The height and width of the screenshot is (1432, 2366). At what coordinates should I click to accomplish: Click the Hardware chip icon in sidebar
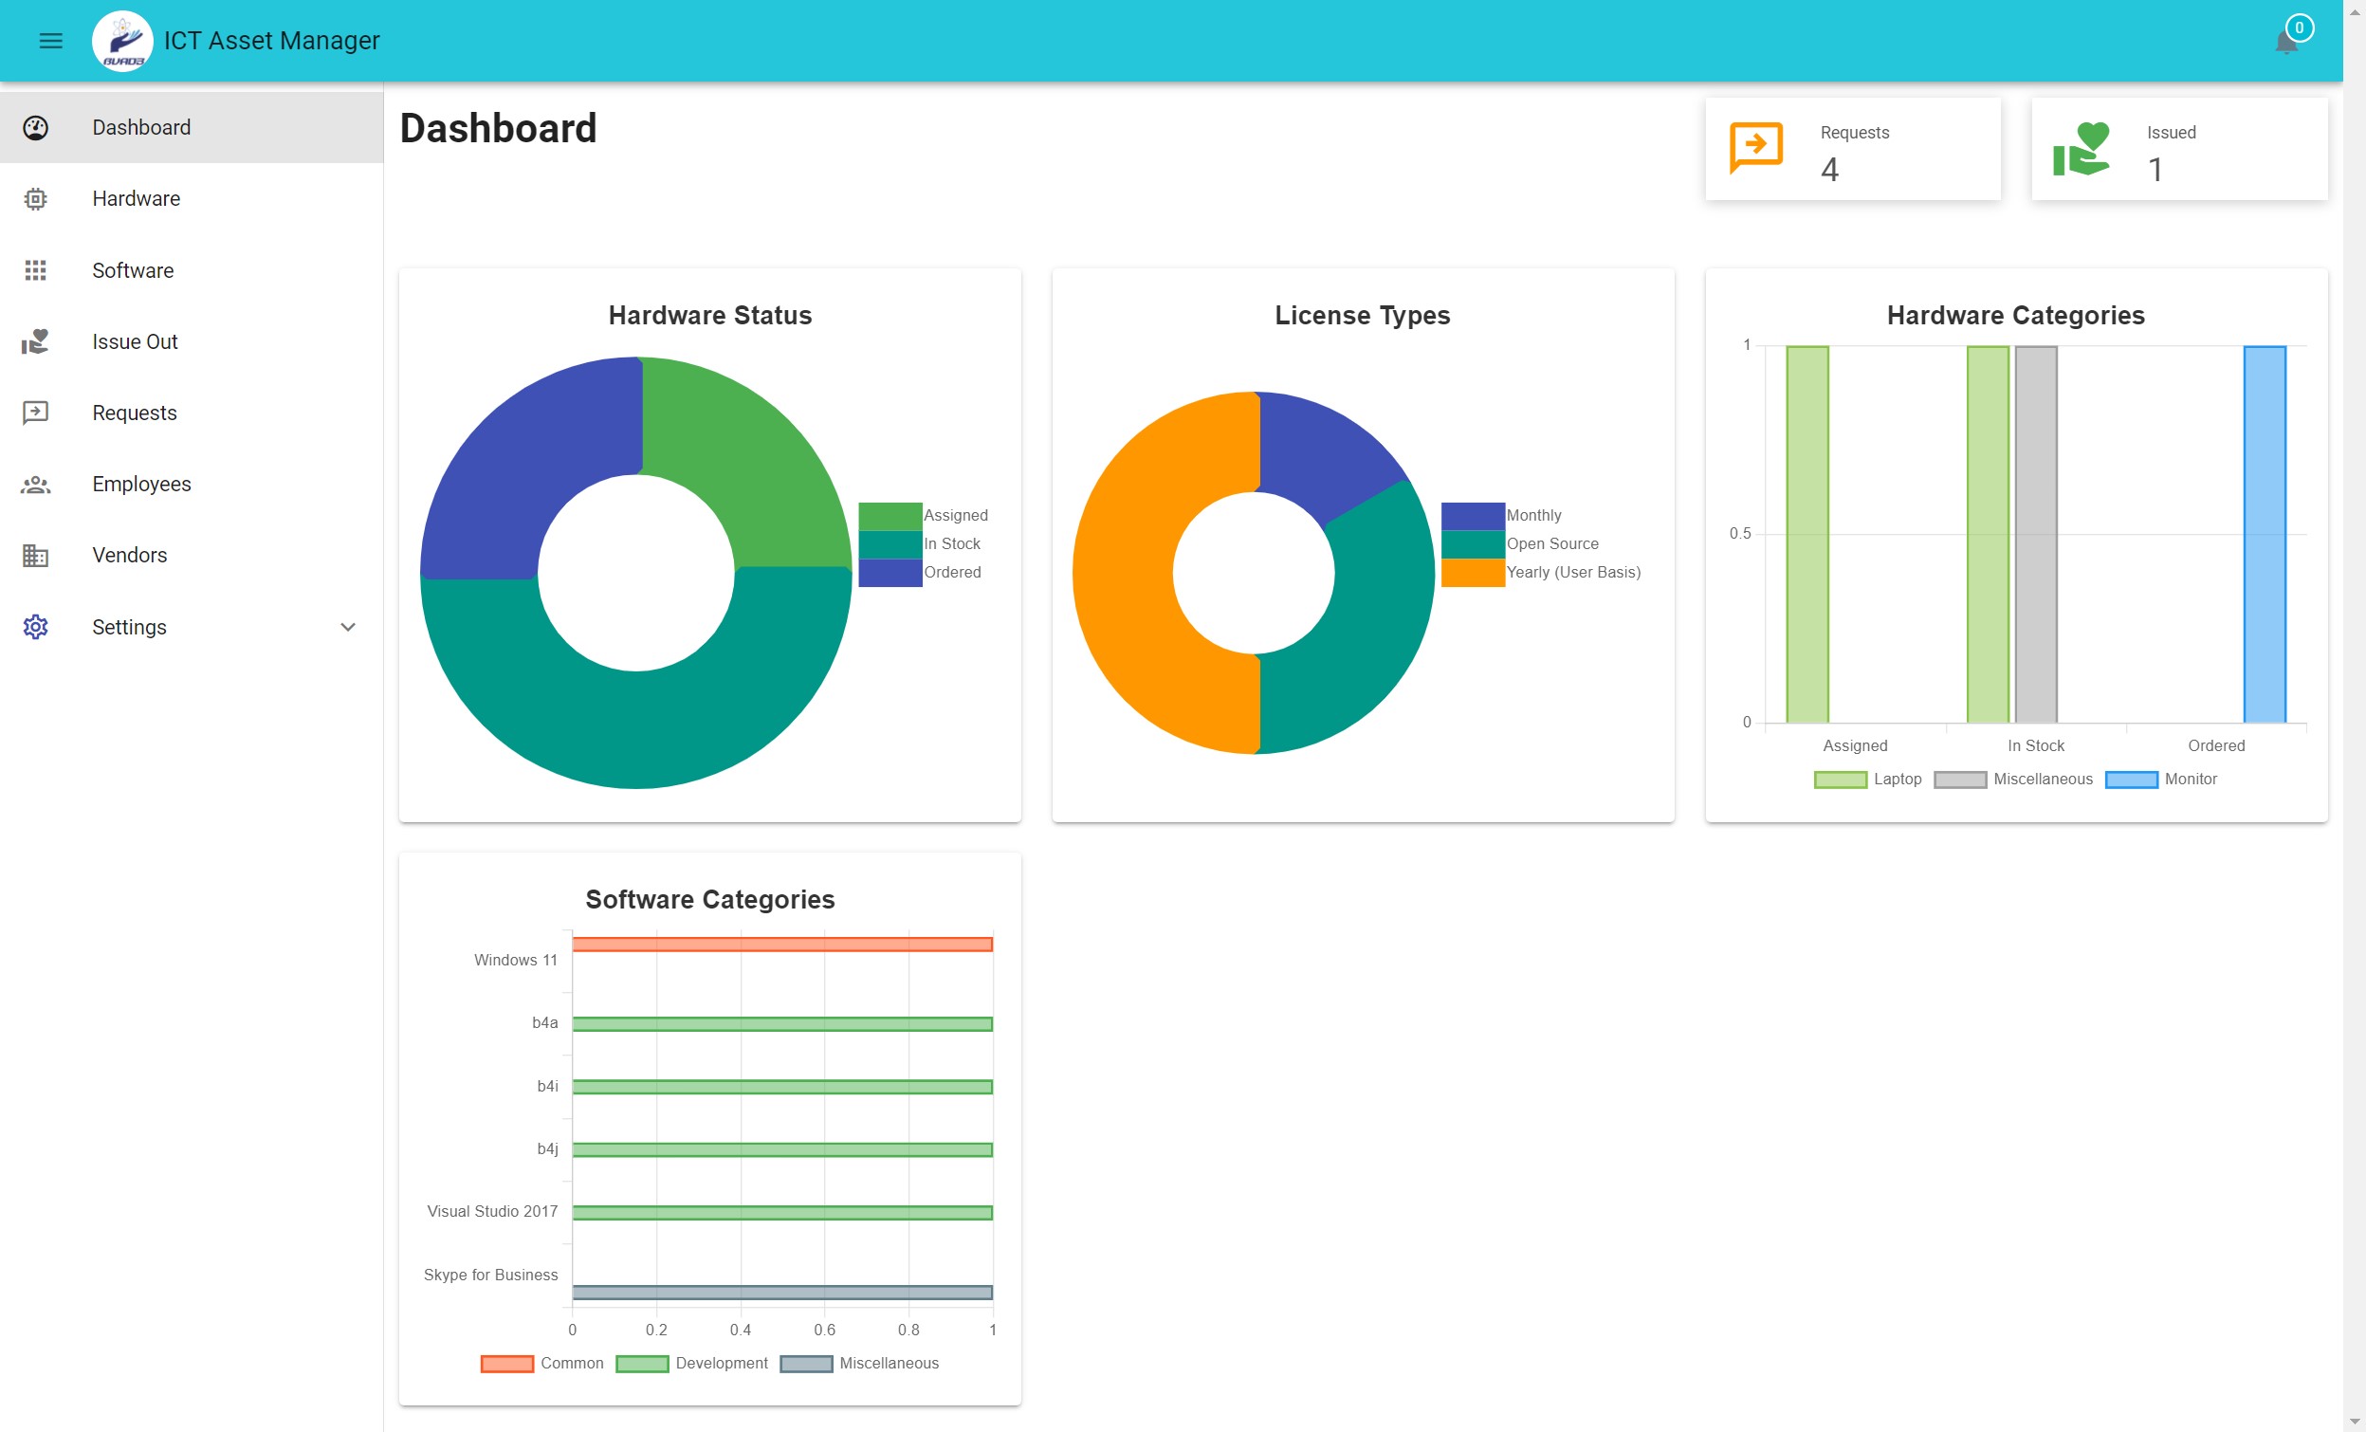(x=35, y=199)
